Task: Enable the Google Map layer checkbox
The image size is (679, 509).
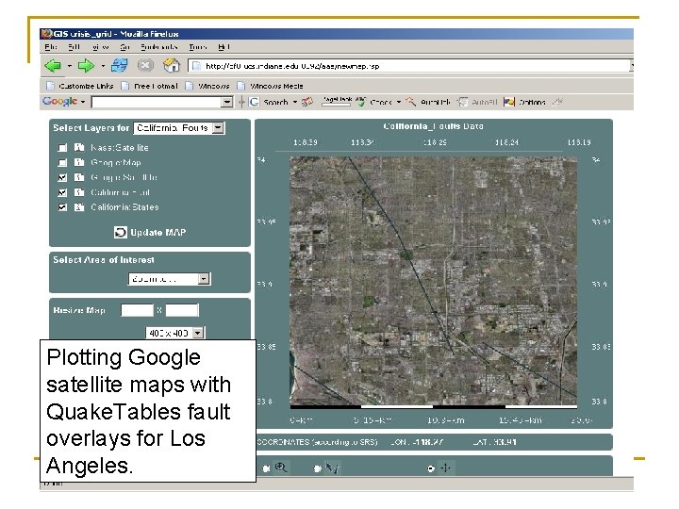Action: [x=62, y=162]
